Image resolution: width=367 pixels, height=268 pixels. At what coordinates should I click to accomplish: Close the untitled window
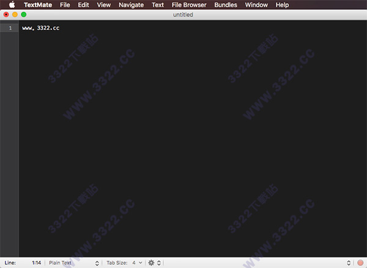[6, 15]
